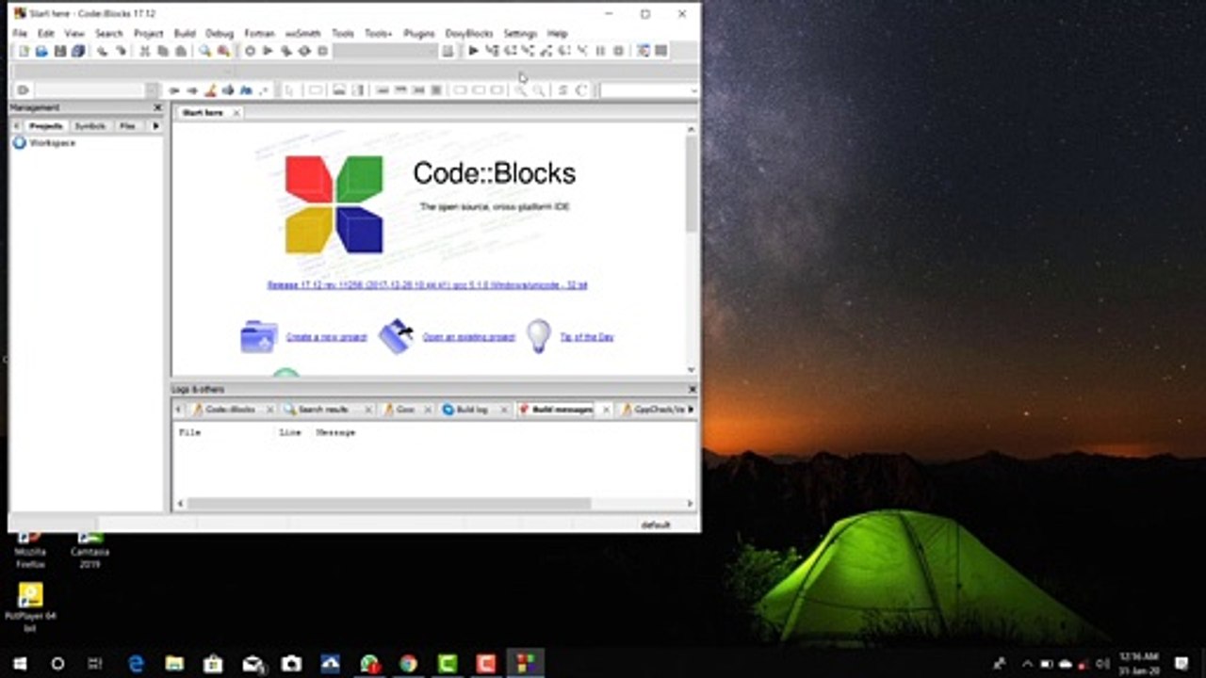The image size is (1206, 678).
Task: Close the Start here tab
Action: tap(236, 113)
